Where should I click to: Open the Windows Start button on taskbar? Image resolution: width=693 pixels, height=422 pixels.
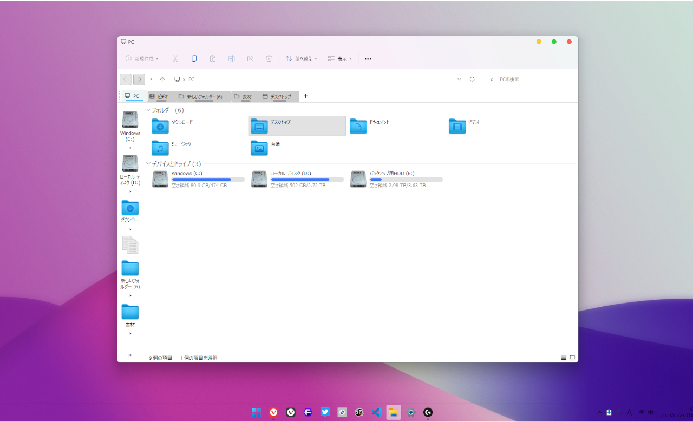click(x=256, y=412)
